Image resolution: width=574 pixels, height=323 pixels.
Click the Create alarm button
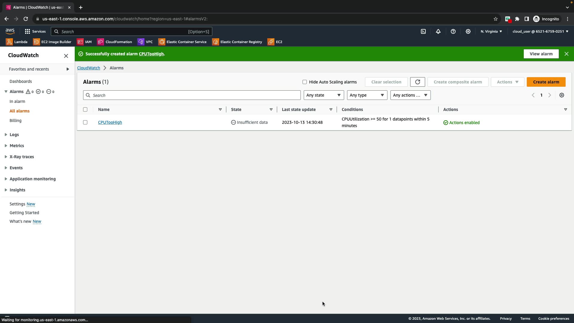[x=546, y=82]
